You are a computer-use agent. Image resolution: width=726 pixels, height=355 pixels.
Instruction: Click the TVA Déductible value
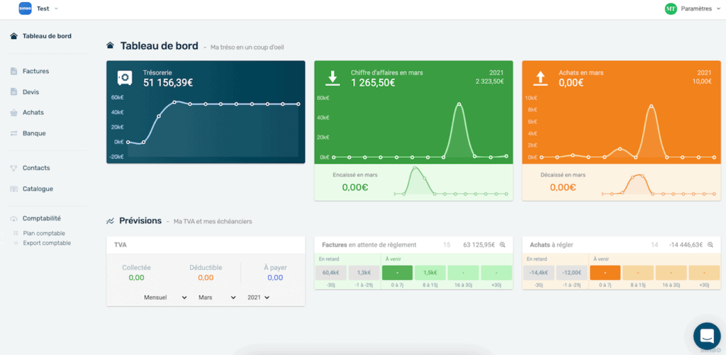pos(206,278)
